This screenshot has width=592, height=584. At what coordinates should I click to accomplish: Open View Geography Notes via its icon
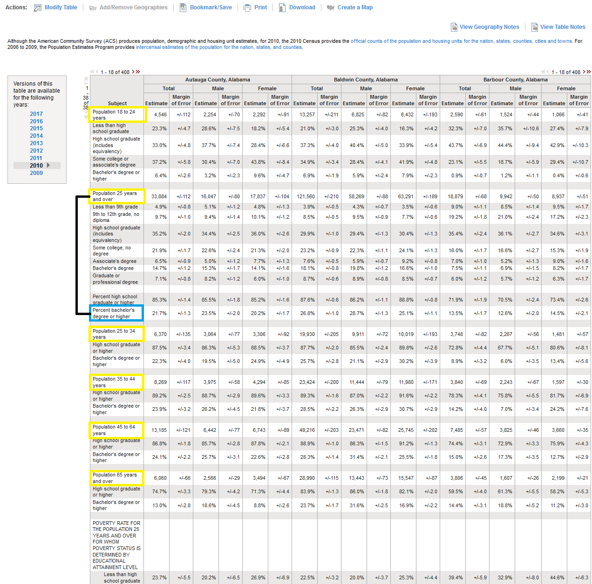(454, 27)
